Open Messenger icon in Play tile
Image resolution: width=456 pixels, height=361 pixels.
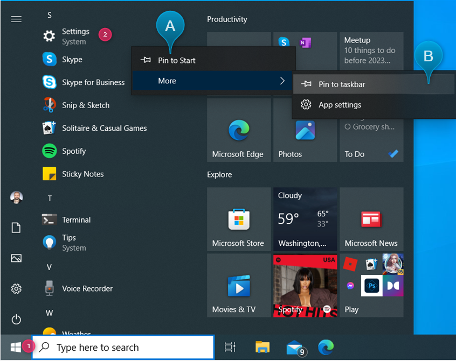(350, 286)
